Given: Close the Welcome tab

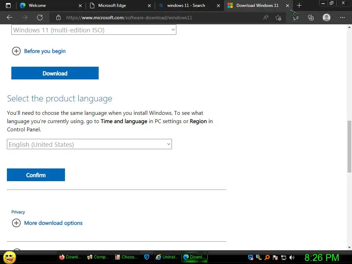Looking at the screenshot, I should 80,6.
